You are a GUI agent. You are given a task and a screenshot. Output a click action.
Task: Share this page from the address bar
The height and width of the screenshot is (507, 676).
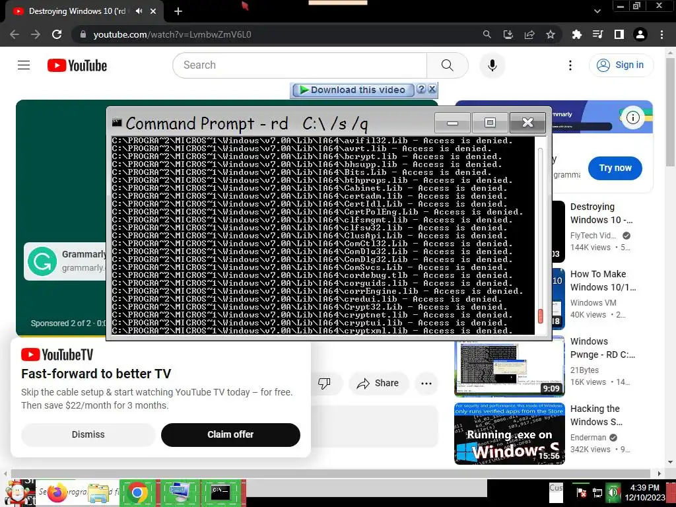click(x=529, y=34)
